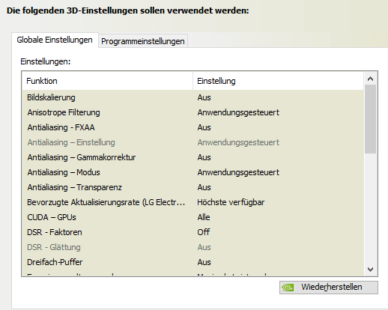Select the CUDA – GPUs row
The image size is (388, 310).
pyautogui.click(x=193, y=217)
